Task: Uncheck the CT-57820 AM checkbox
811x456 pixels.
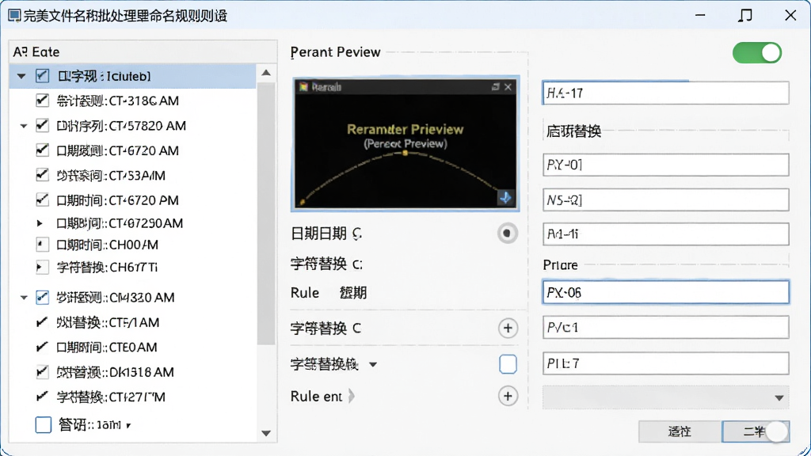Action: (x=43, y=125)
